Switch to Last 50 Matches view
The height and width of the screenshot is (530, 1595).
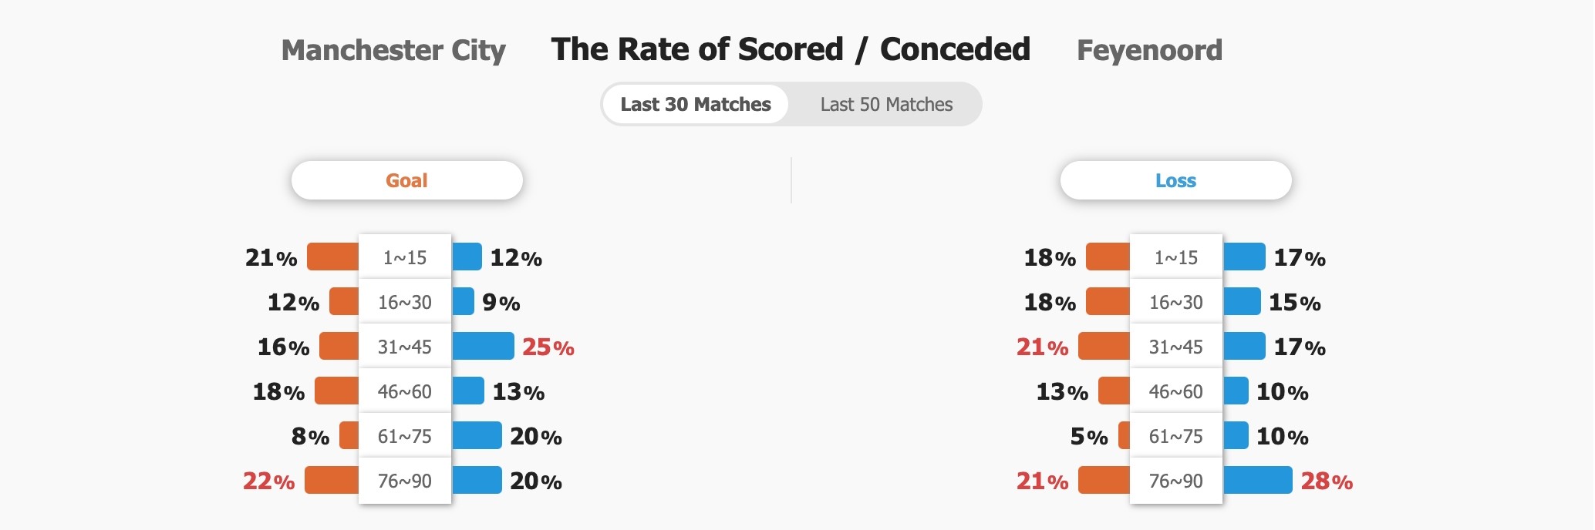[x=886, y=104]
